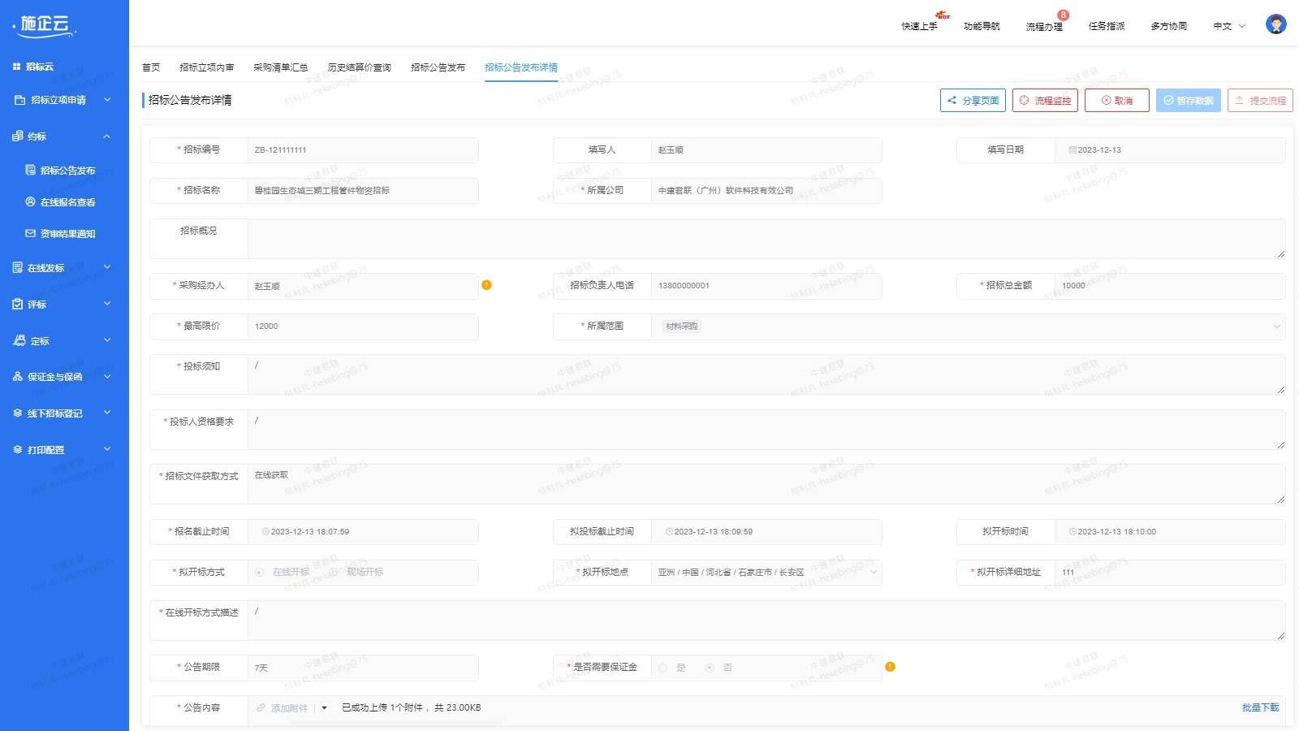Switch to 采购清单汇总 tab
Image resolution: width=1299 pixels, height=731 pixels.
(x=280, y=67)
